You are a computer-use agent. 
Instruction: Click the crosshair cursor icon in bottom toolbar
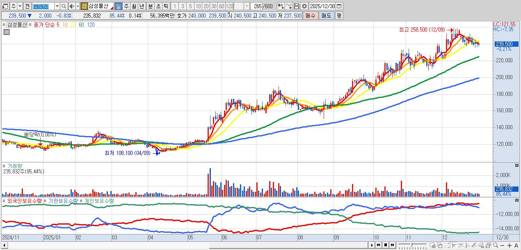(454, 245)
